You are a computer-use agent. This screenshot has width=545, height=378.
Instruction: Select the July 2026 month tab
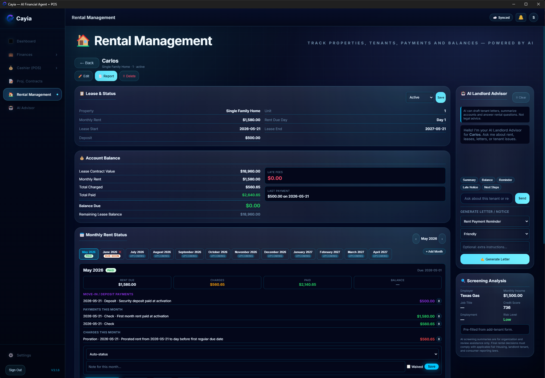click(x=137, y=254)
